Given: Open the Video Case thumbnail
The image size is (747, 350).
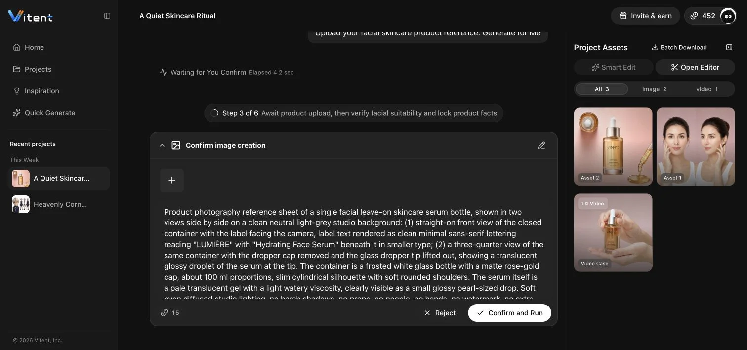Looking at the screenshot, I should [x=613, y=232].
